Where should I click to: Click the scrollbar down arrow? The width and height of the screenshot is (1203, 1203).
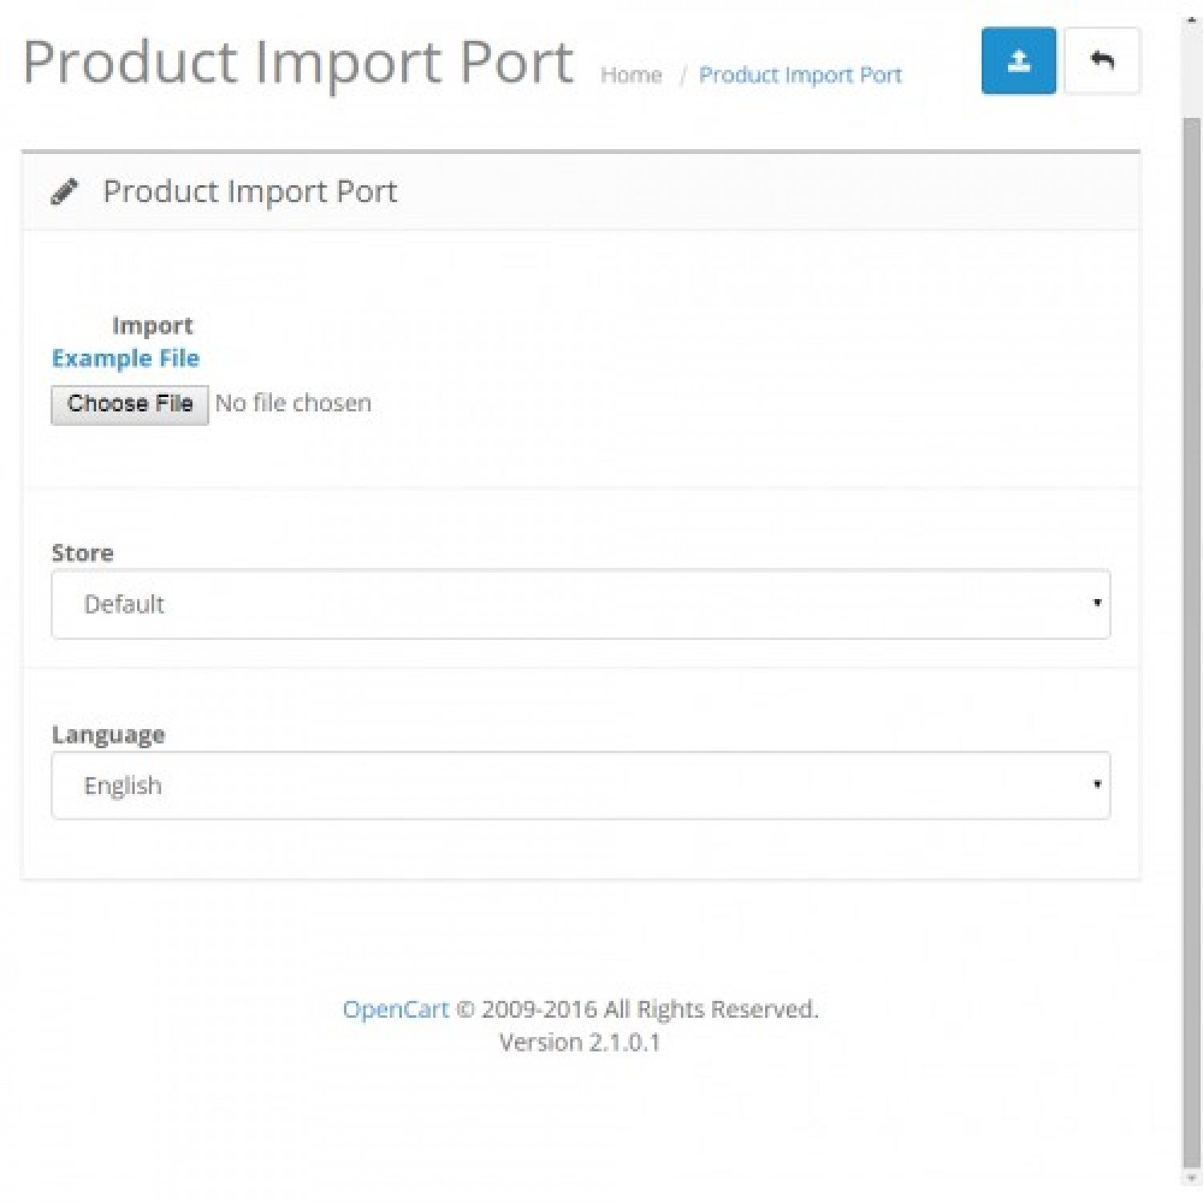click(1192, 1178)
